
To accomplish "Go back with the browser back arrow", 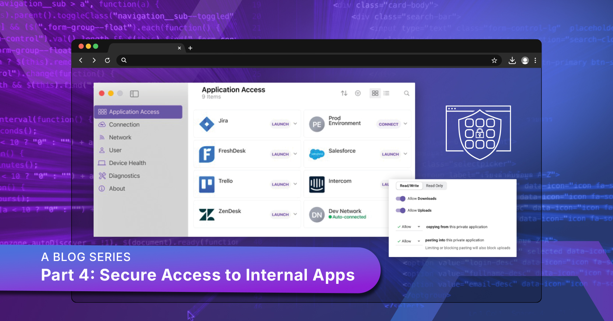I will [x=81, y=60].
